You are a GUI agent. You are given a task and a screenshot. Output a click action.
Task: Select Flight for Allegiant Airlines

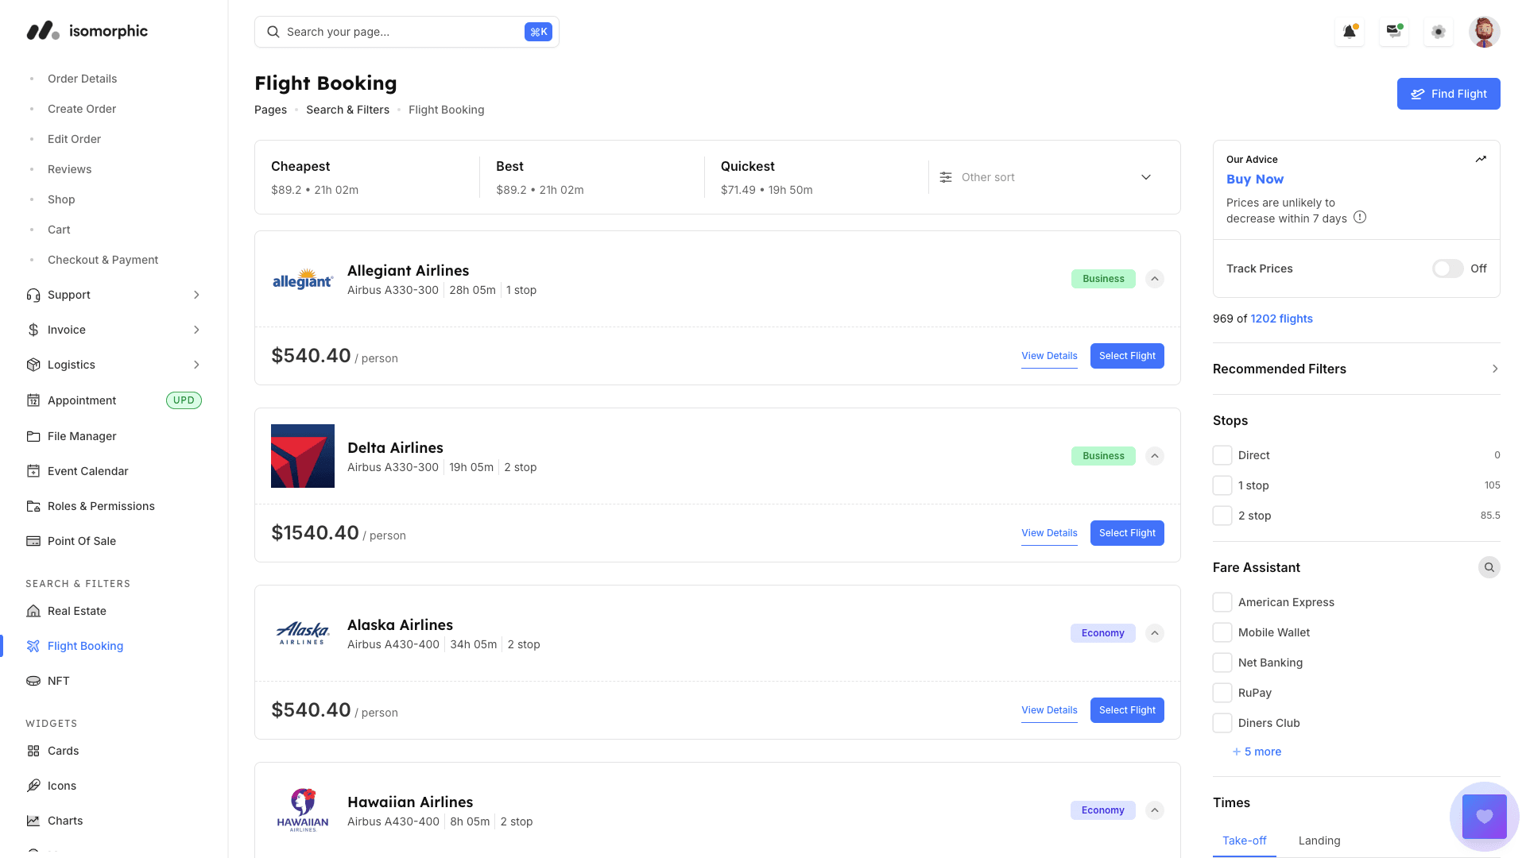[x=1126, y=356]
